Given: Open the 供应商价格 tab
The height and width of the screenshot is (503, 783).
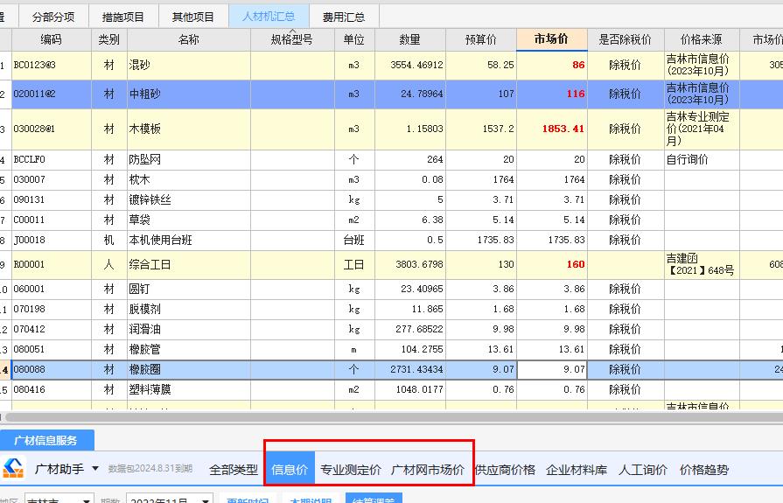Looking at the screenshot, I should pos(505,470).
